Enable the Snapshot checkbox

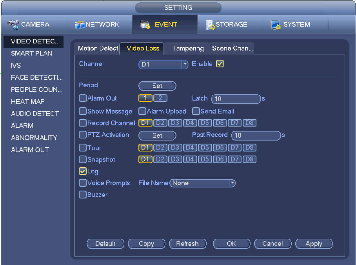point(83,159)
